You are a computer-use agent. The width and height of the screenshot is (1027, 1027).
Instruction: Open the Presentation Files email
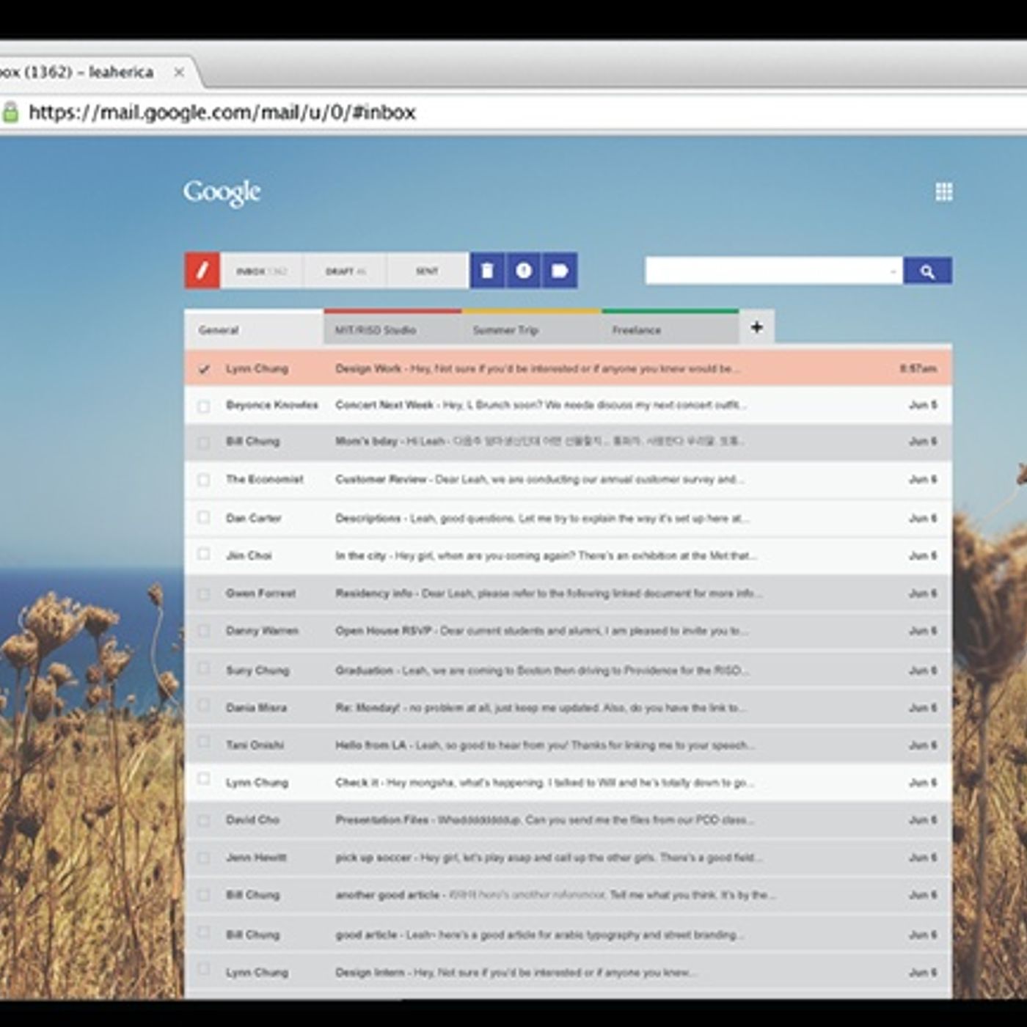click(x=569, y=819)
